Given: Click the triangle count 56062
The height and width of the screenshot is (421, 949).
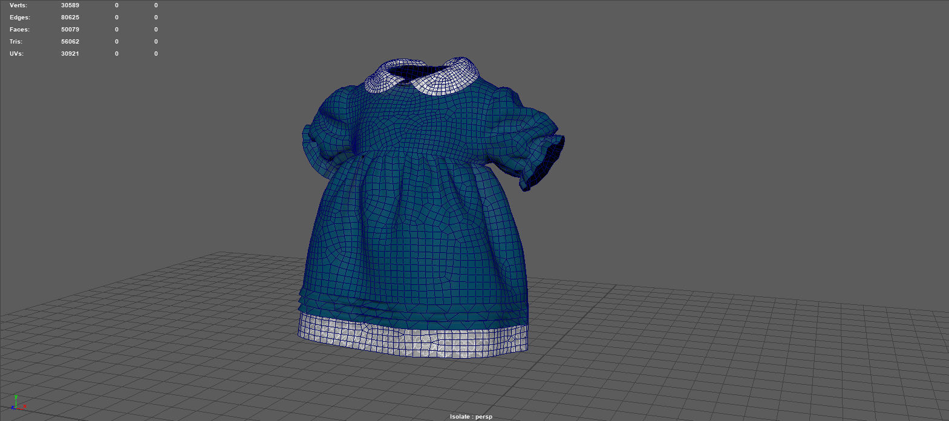Looking at the screenshot, I should click(x=70, y=42).
